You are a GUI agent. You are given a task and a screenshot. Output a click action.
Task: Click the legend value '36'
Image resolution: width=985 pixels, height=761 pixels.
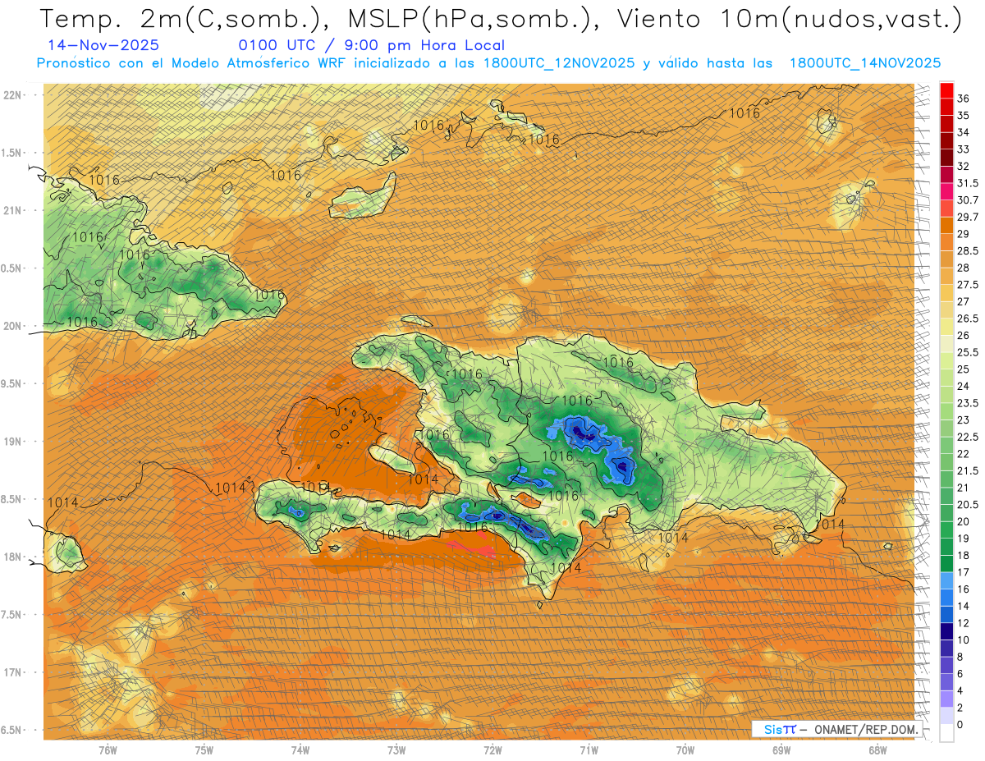[x=963, y=99]
